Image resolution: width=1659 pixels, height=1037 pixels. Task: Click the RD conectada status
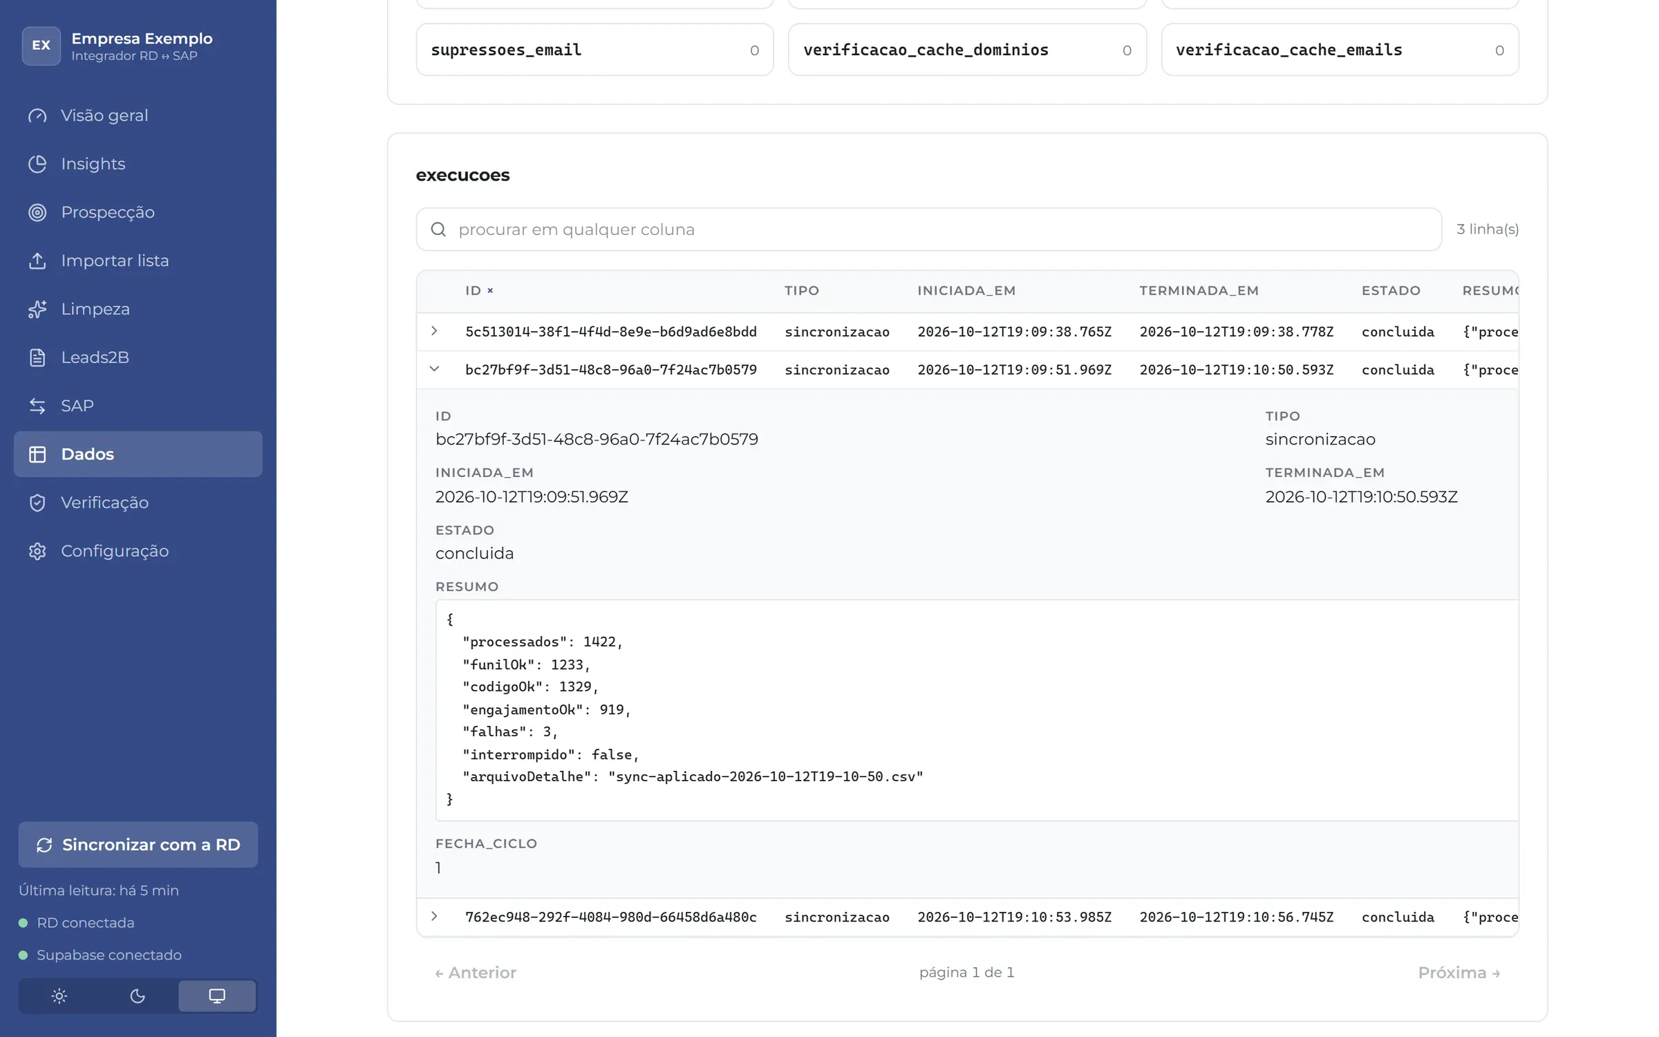[77, 922]
